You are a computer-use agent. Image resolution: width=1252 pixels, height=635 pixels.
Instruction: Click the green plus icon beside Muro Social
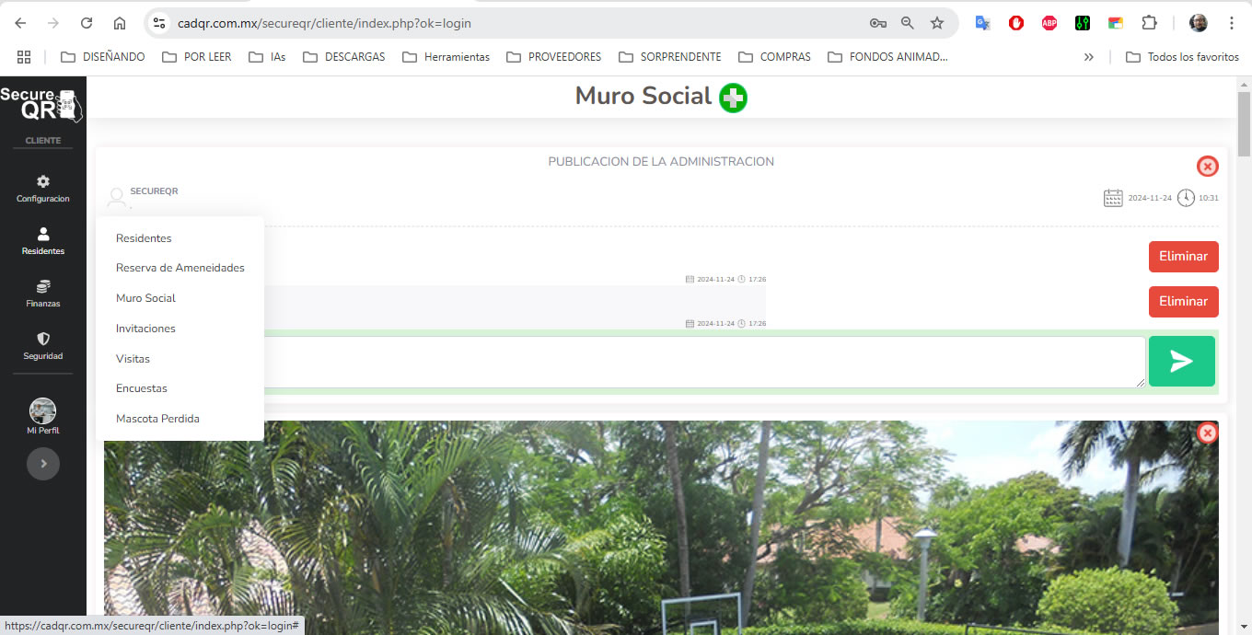click(733, 98)
